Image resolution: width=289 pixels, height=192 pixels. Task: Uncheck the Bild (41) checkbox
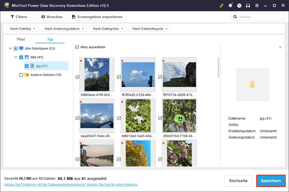[21, 57]
